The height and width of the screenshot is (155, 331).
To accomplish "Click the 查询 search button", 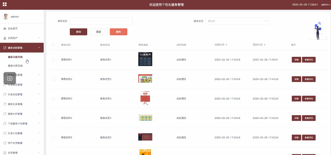I will pyautogui.click(x=78, y=32).
